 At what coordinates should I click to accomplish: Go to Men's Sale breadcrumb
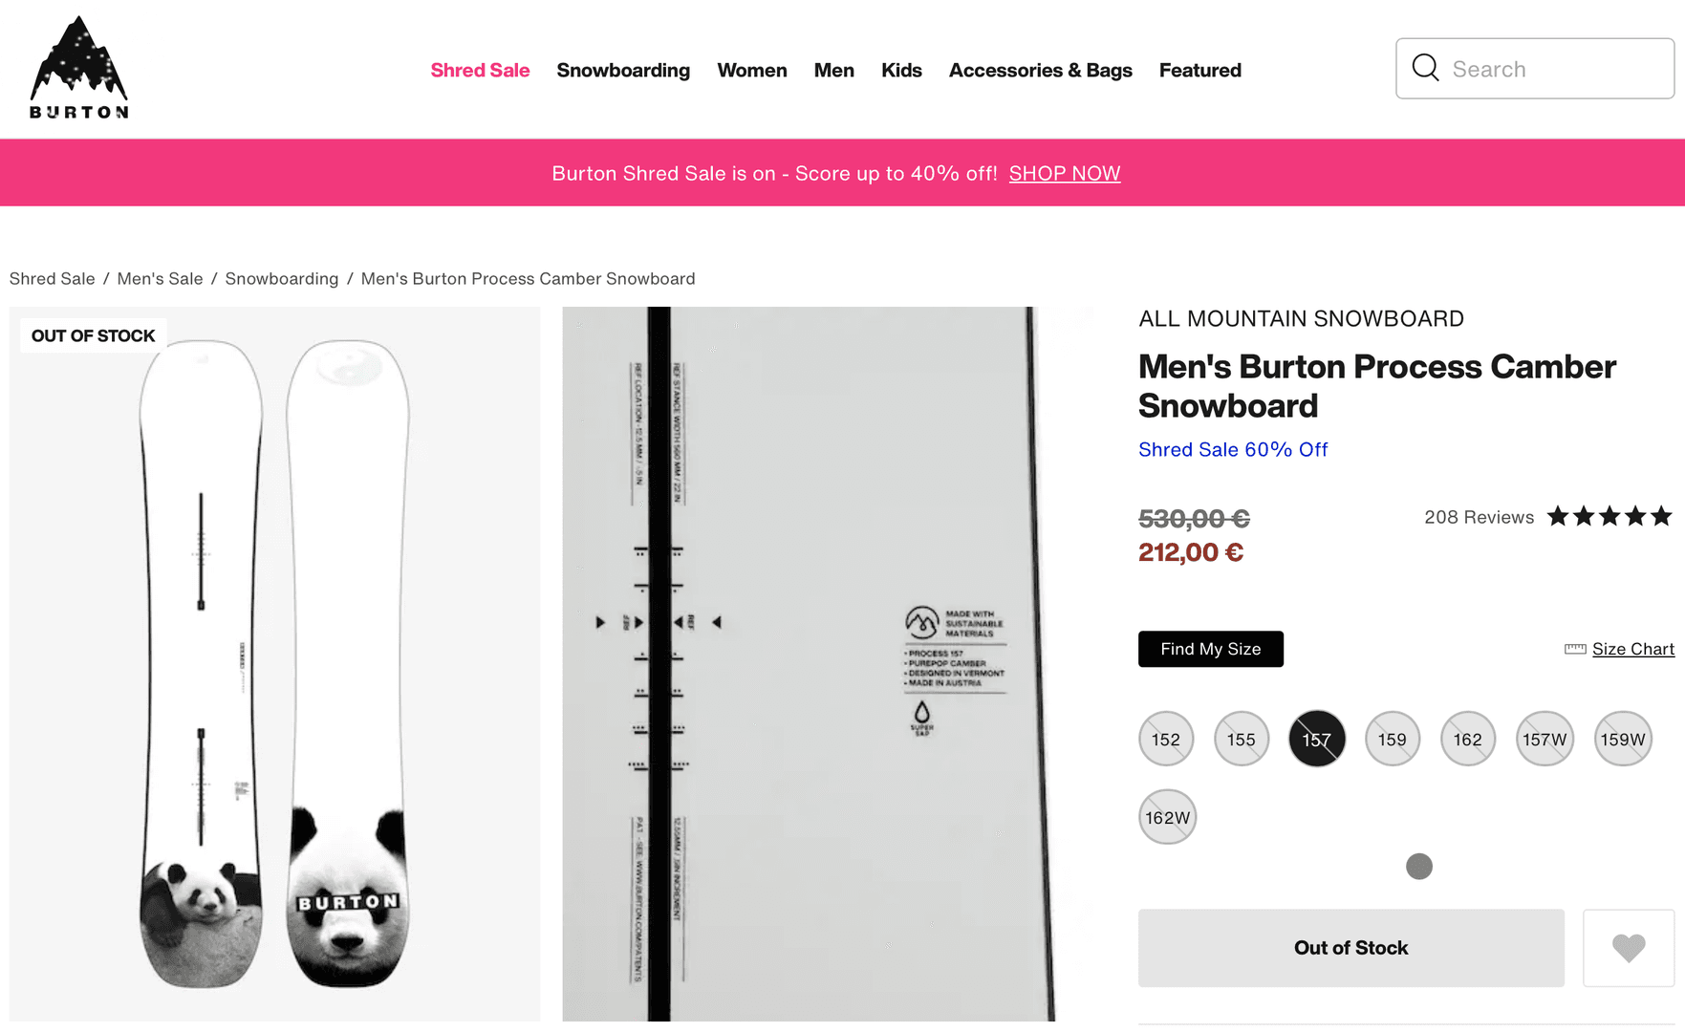(160, 279)
